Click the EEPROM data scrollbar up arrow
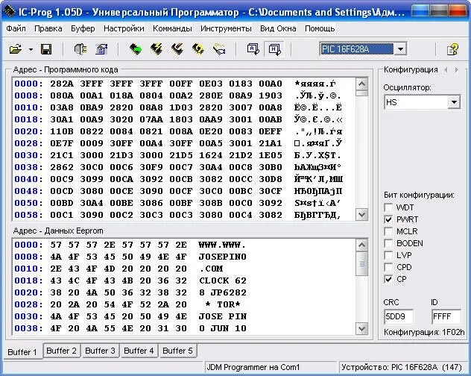The width and height of the screenshot is (471, 376). coord(361,245)
